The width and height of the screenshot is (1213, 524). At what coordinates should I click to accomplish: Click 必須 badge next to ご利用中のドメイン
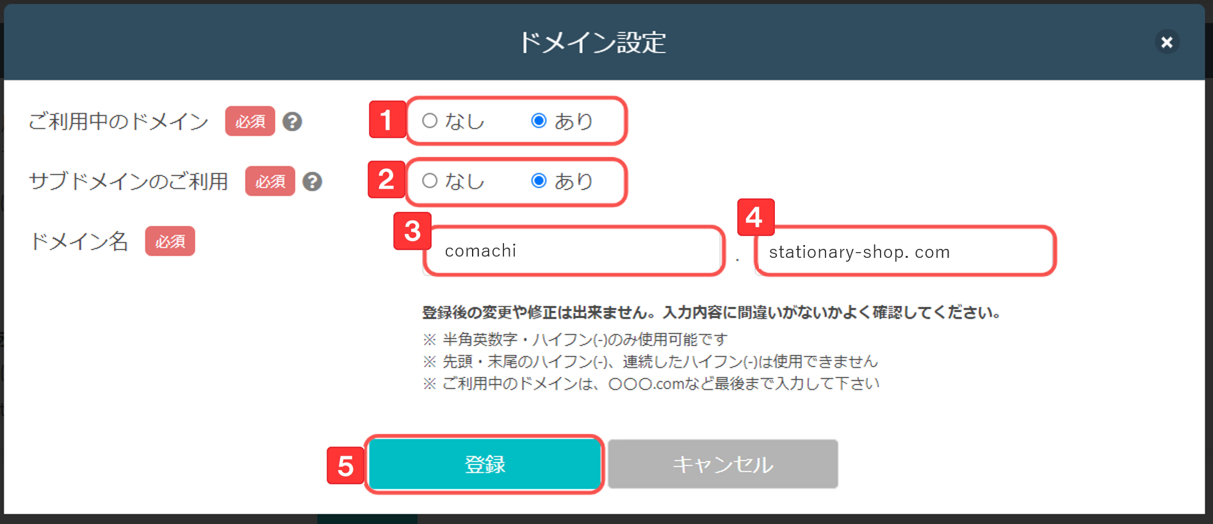pos(250,121)
